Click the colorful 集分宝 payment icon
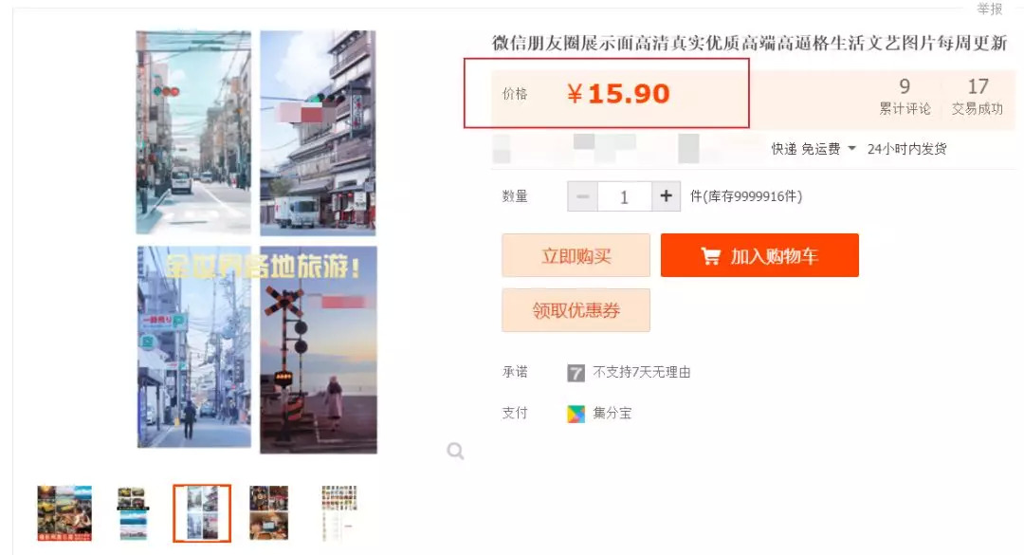Screen dimensions: 1024x555 pyautogui.click(x=576, y=413)
